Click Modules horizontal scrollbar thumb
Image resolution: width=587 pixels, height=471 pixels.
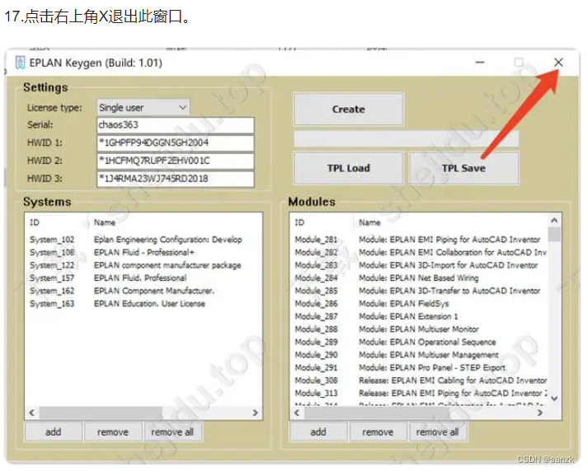pos(377,413)
